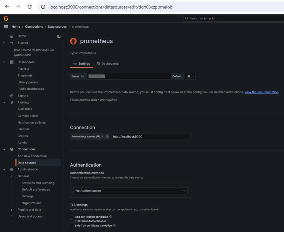Click the info icon next to Name
The width and height of the screenshot is (284, 232).
point(83,76)
